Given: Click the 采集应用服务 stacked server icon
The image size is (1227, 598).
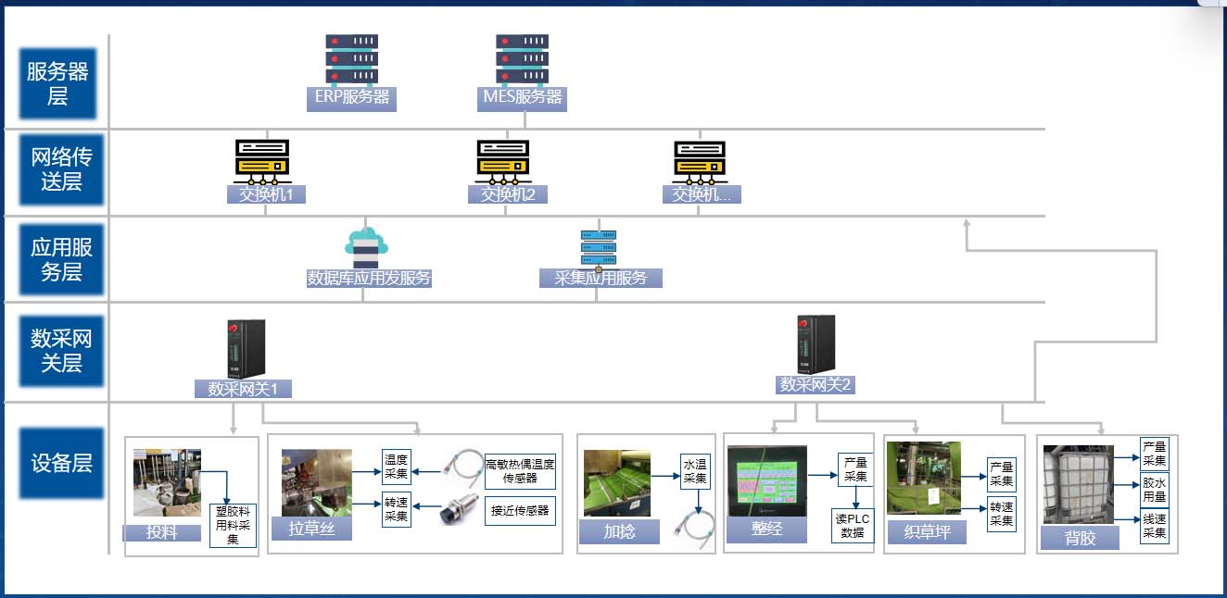Looking at the screenshot, I should (598, 248).
